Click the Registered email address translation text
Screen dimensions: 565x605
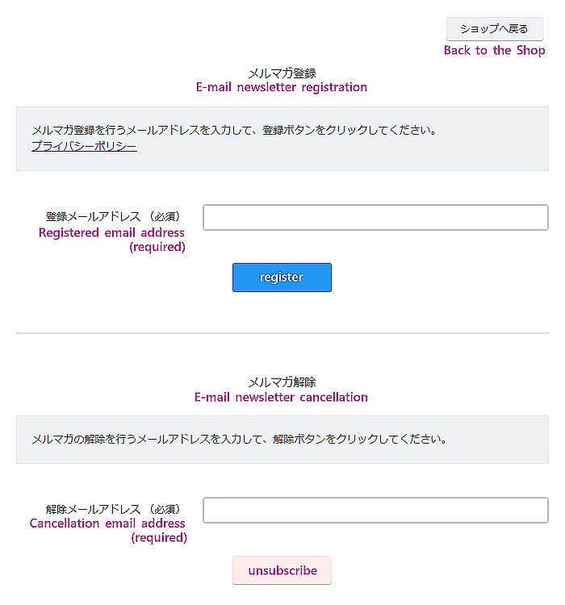(111, 232)
